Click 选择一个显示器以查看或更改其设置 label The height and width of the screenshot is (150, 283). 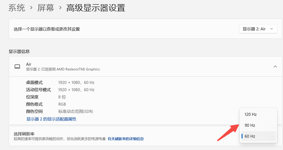coord(47,29)
